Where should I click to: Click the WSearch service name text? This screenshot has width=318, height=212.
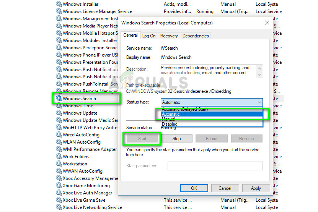[x=169, y=48]
